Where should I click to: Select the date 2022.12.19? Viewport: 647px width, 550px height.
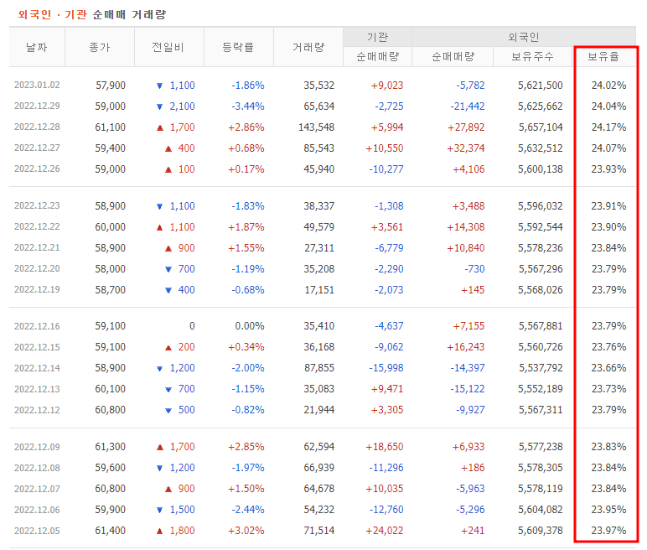[x=37, y=289]
